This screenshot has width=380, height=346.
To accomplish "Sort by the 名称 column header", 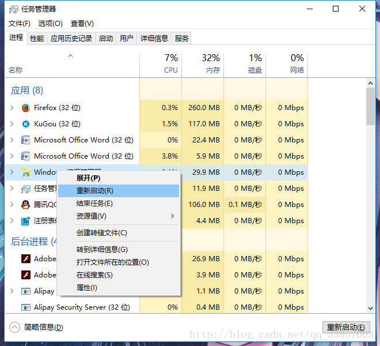I will pos(72,65).
